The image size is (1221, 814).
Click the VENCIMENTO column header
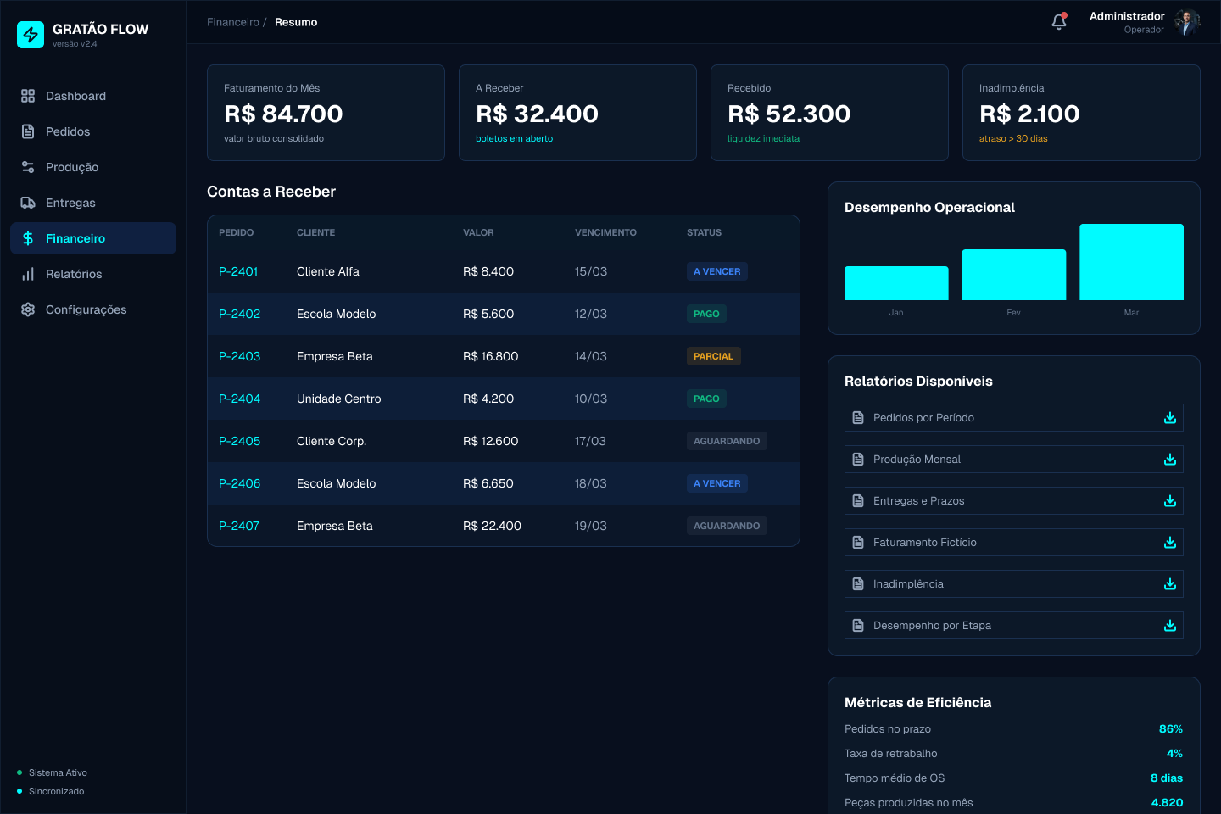tap(605, 232)
